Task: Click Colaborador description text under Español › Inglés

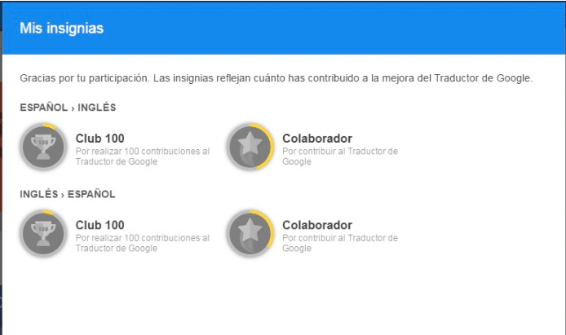Action: 340,156
